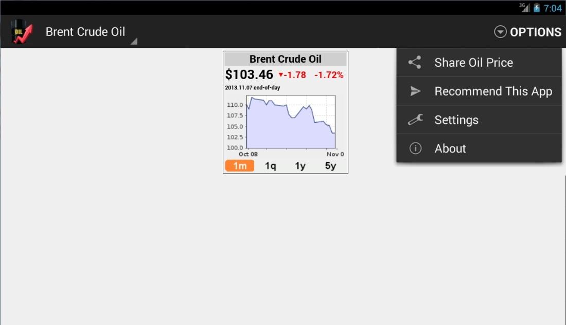Choose Share Oil Price menu entry

pyautogui.click(x=479, y=62)
